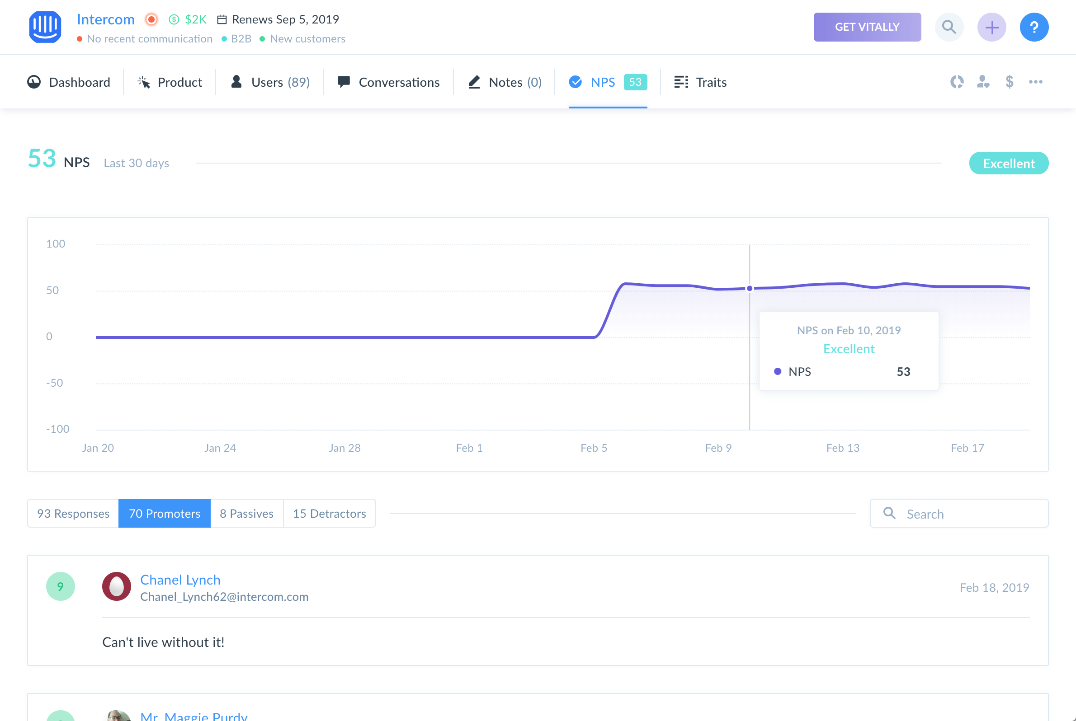Filter by 93 Responses

73,513
